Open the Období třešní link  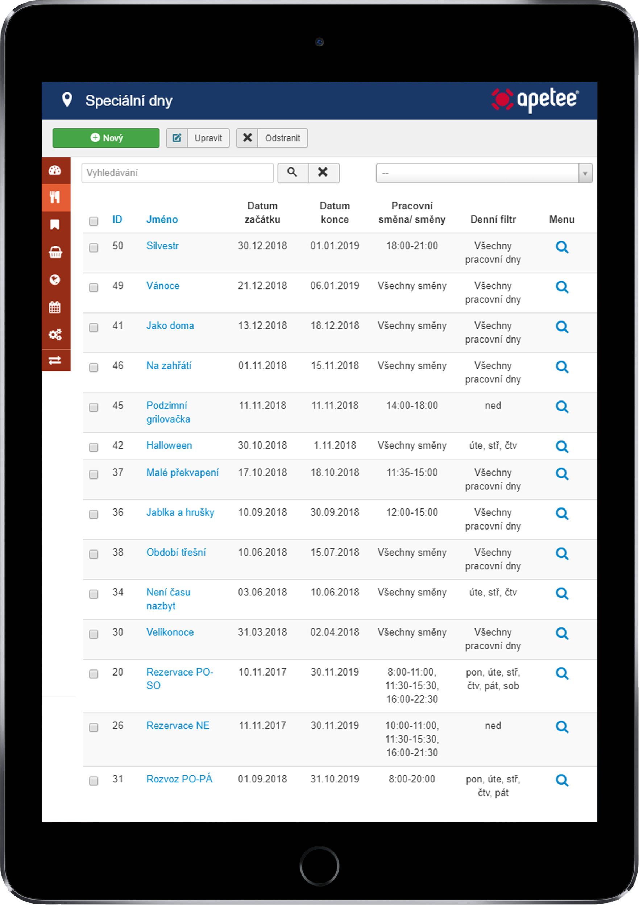(176, 552)
